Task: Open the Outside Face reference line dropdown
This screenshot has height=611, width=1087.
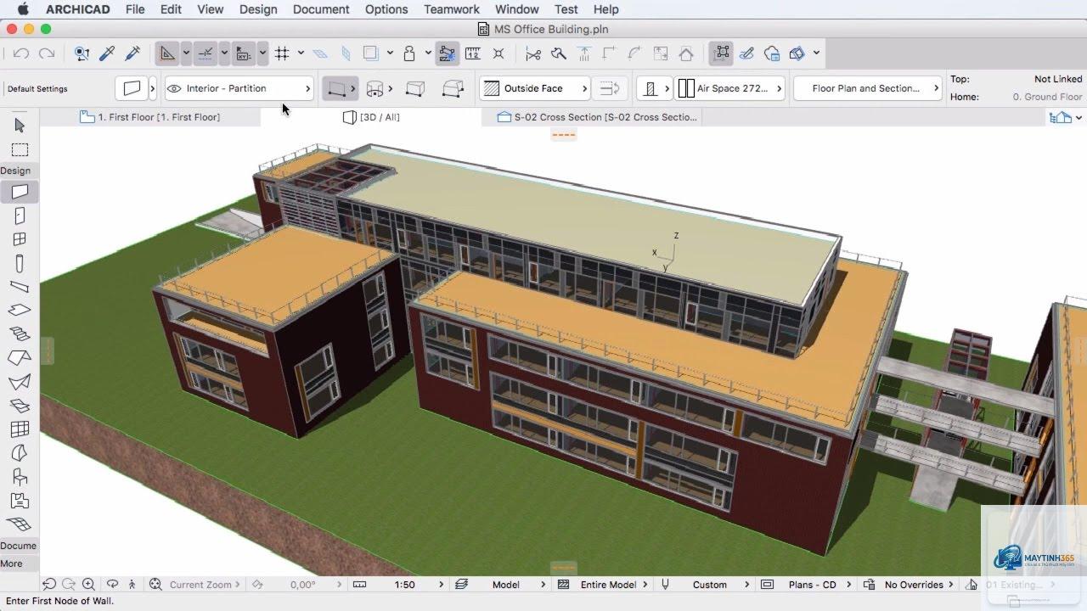Action: 535,88
